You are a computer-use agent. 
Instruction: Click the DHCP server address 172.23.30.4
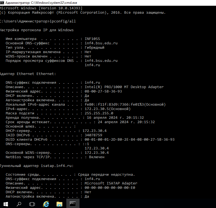[95, 131]
